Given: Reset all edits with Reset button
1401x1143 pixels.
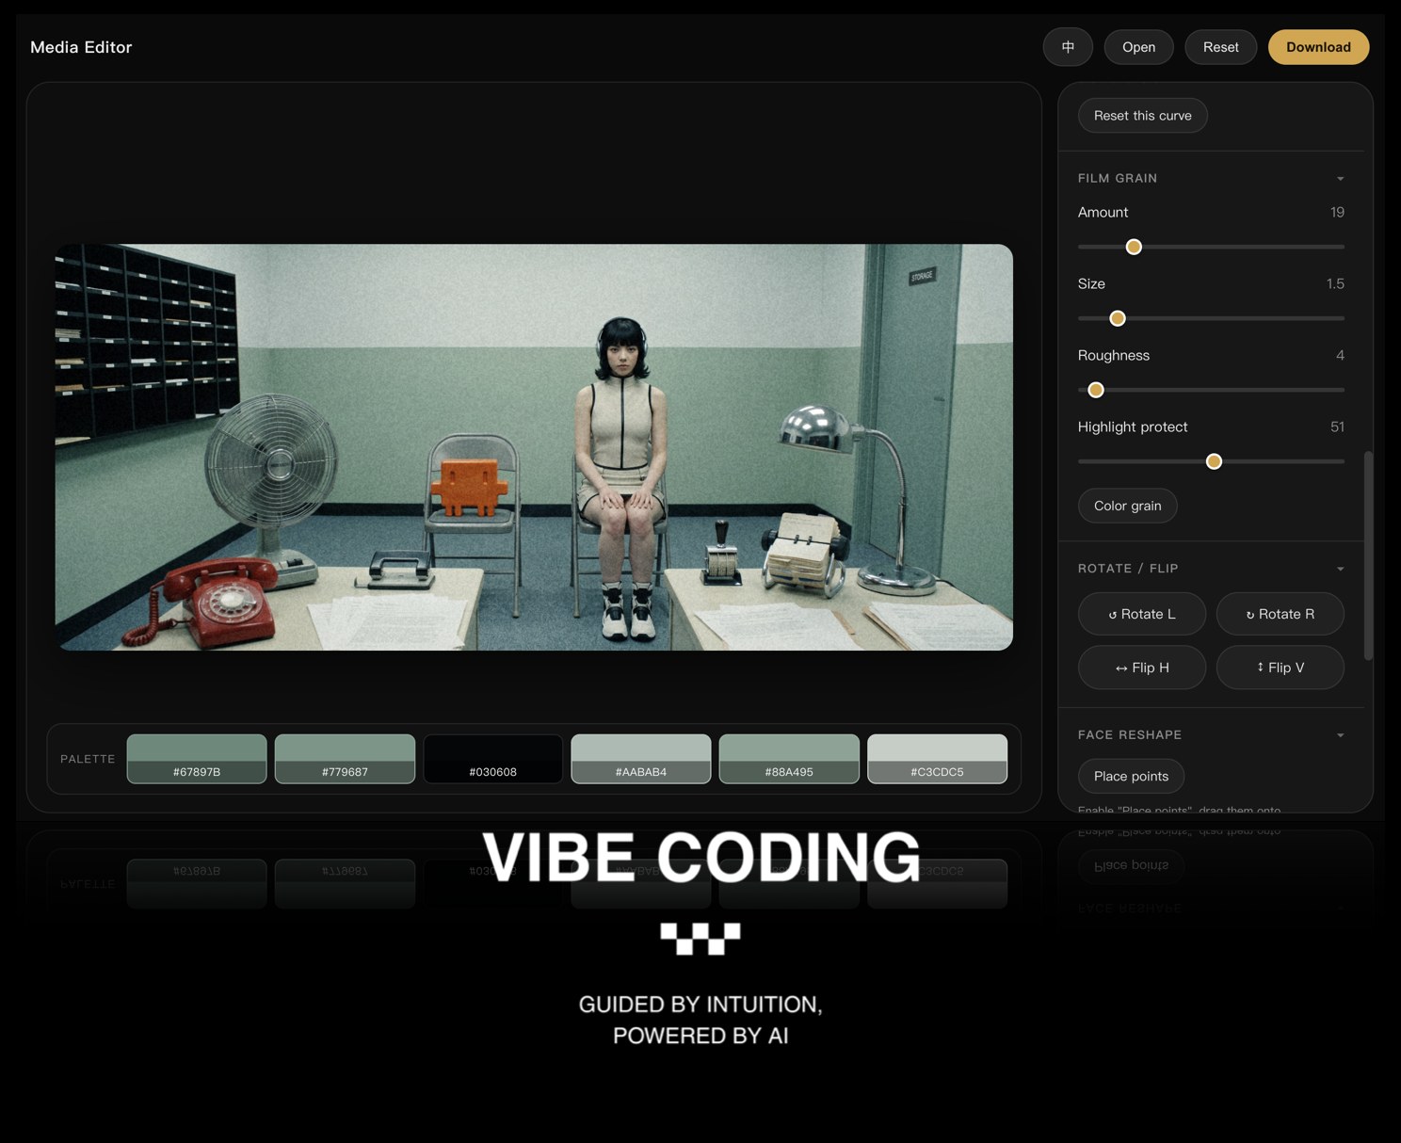Looking at the screenshot, I should (1220, 47).
